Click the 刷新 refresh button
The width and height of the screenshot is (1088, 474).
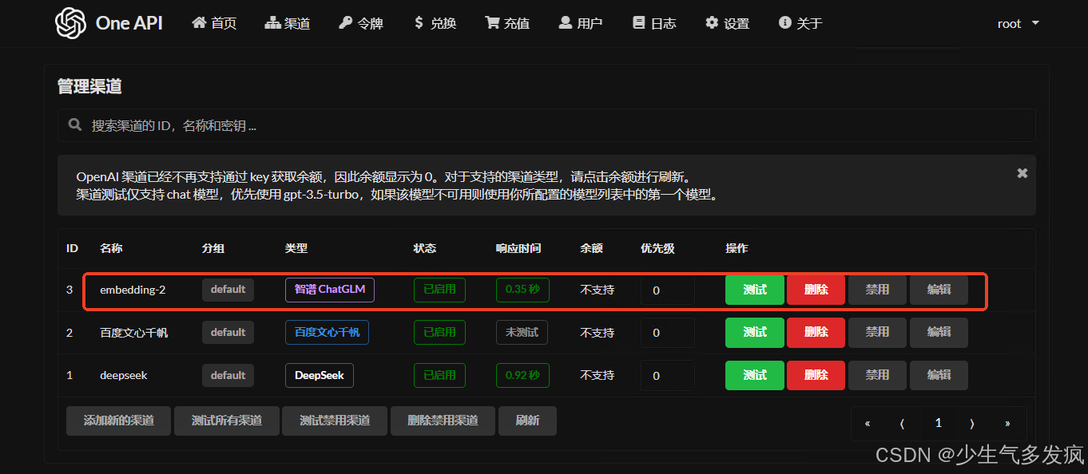pos(527,421)
